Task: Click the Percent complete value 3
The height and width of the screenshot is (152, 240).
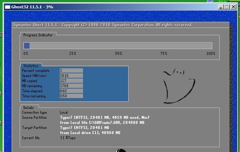Action: 71,71
